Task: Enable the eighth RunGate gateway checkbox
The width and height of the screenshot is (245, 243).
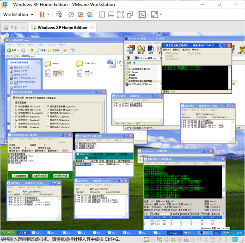Action: pyautogui.click(x=48, y=127)
